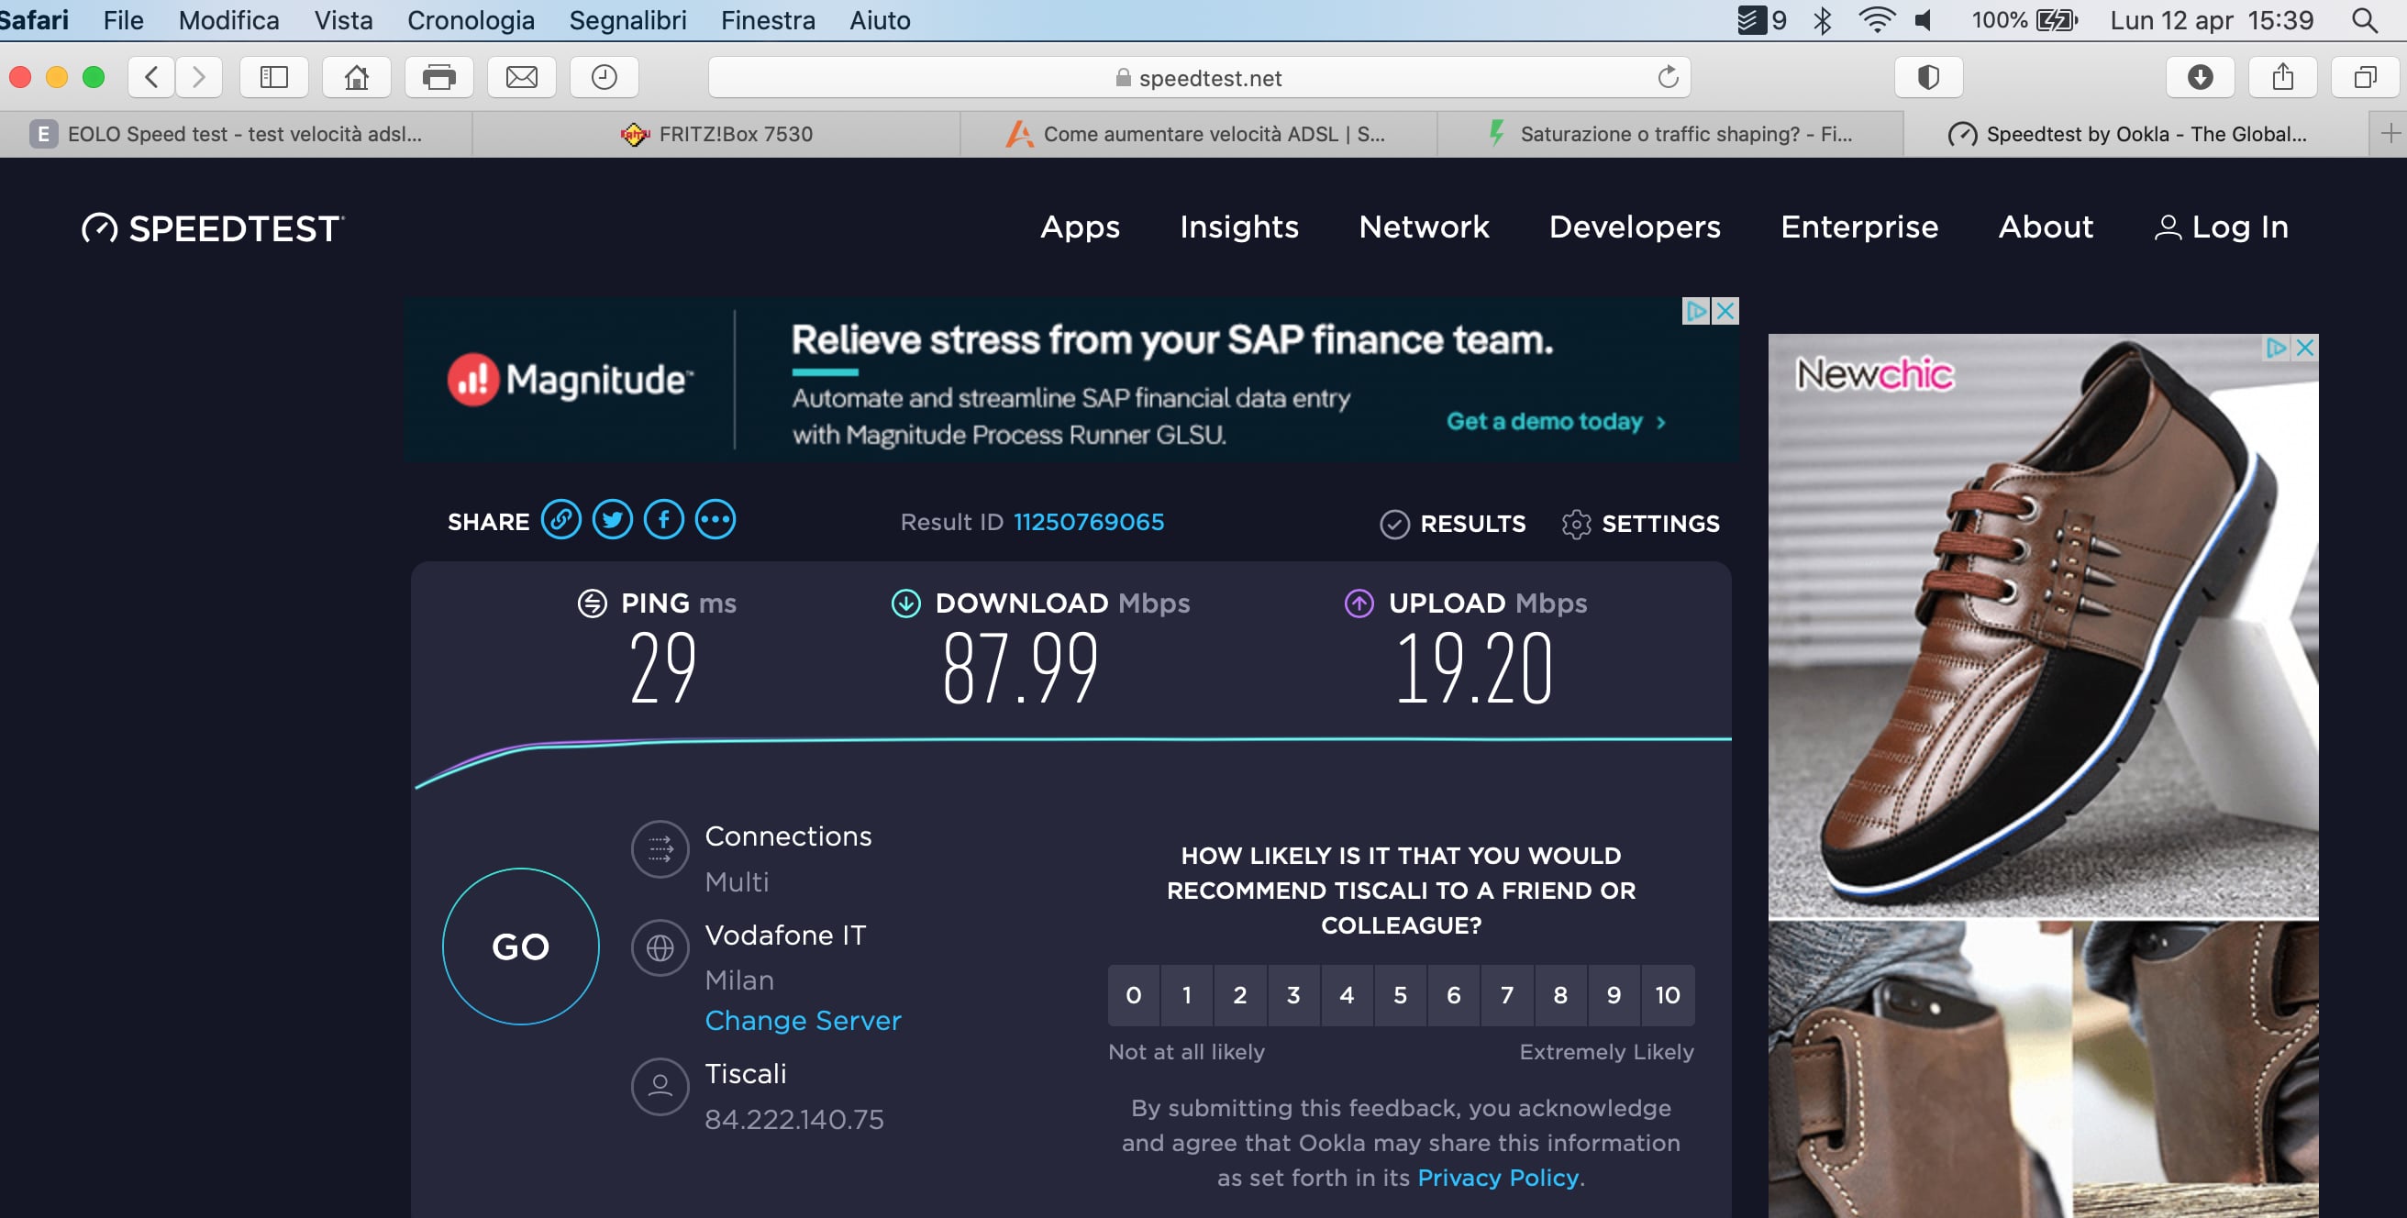Share result on Facebook
Viewport: 2407px width, 1218px height.
point(663,520)
